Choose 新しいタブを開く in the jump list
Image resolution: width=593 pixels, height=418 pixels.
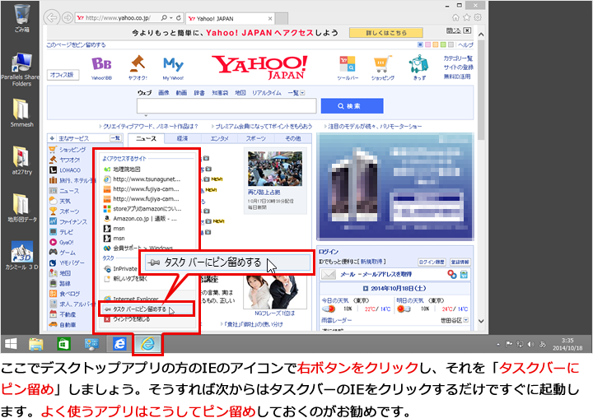click(x=130, y=279)
